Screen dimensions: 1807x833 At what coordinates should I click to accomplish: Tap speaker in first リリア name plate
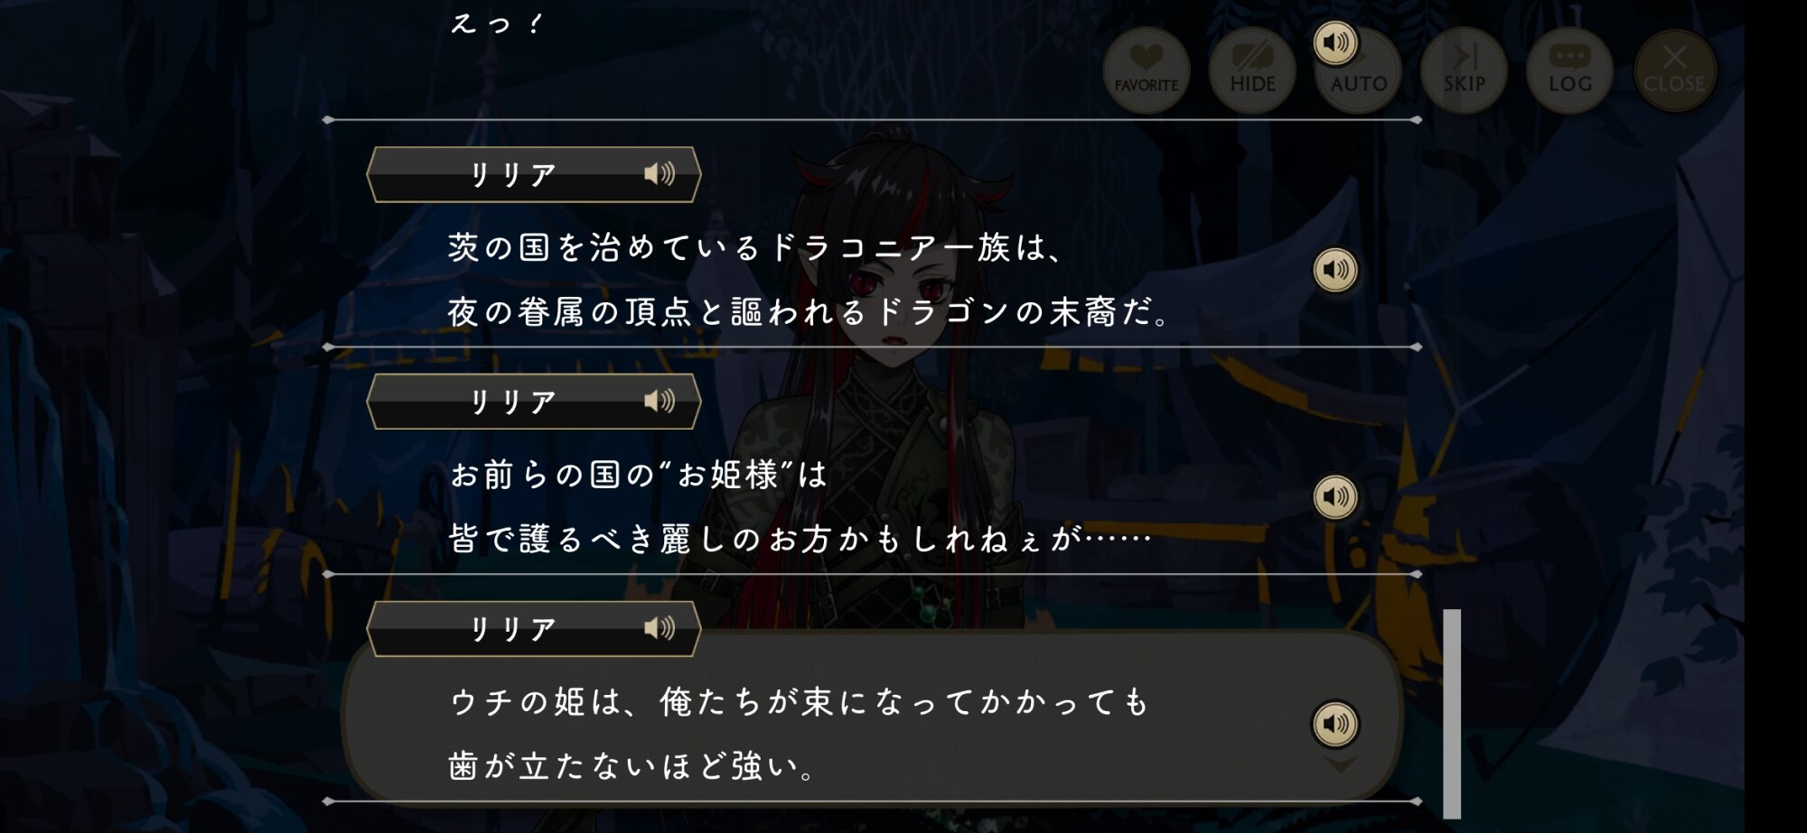click(x=660, y=173)
